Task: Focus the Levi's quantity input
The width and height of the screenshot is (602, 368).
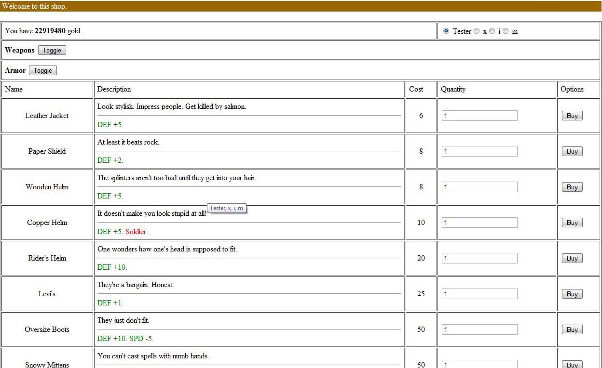Action: (479, 294)
